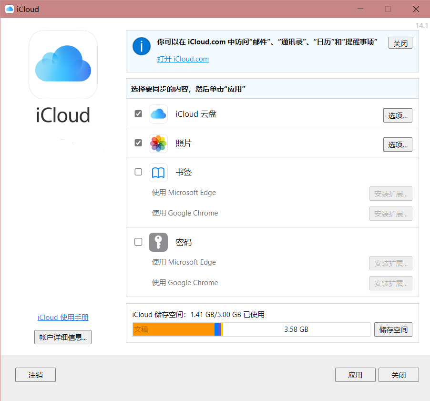This screenshot has width=430, height=401.
Task: Open the 打开 iCloud.com link
Action: tap(183, 59)
